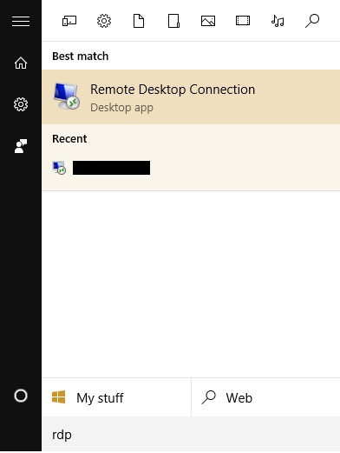Filter results by Web search magnifier

(312, 21)
